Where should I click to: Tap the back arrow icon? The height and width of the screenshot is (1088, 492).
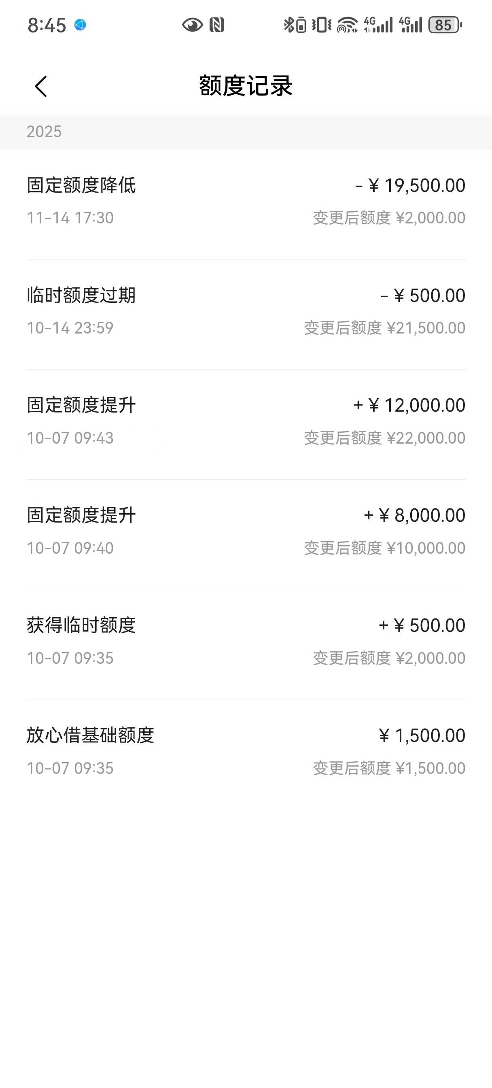tap(41, 87)
